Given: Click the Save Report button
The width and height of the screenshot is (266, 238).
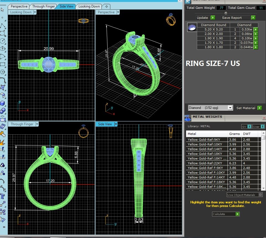Looking at the screenshot, I should (253, 18).
